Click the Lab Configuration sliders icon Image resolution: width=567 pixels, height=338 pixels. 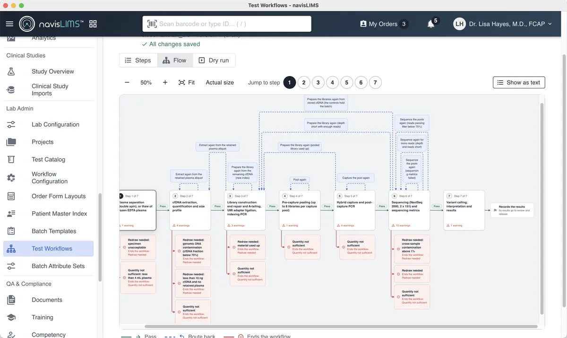pos(11,124)
